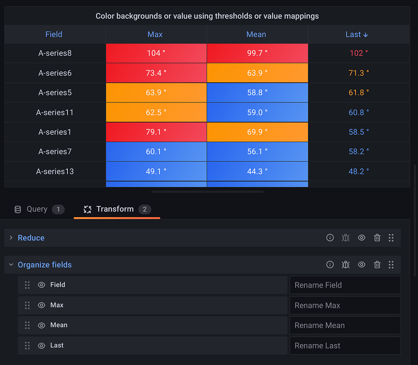
Task: Expand the Reduce transformation row
Action: coord(11,238)
